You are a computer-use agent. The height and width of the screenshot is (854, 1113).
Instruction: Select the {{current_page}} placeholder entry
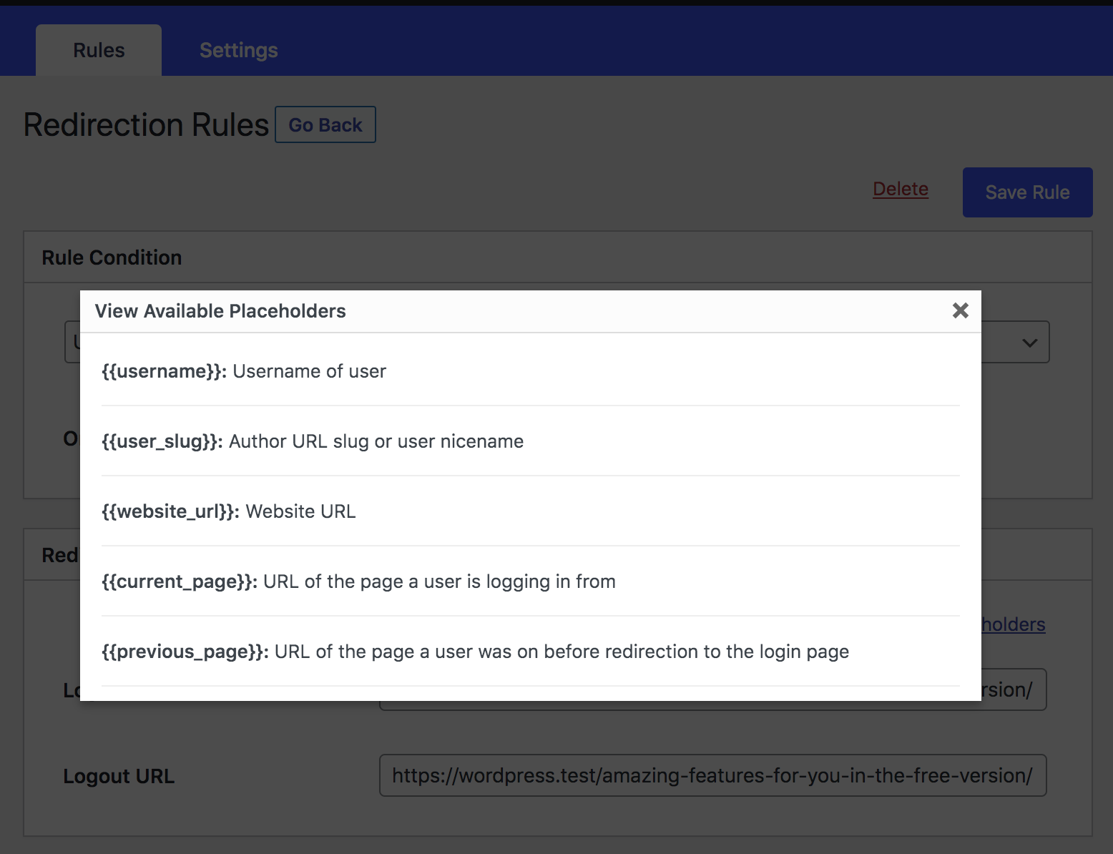pos(358,581)
